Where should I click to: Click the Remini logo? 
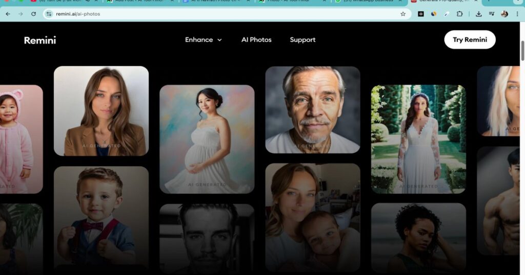40,40
